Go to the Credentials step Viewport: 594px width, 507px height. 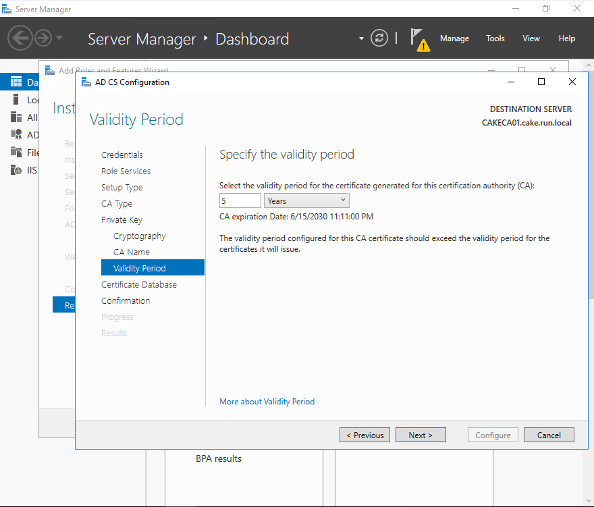(x=122, y=155)
